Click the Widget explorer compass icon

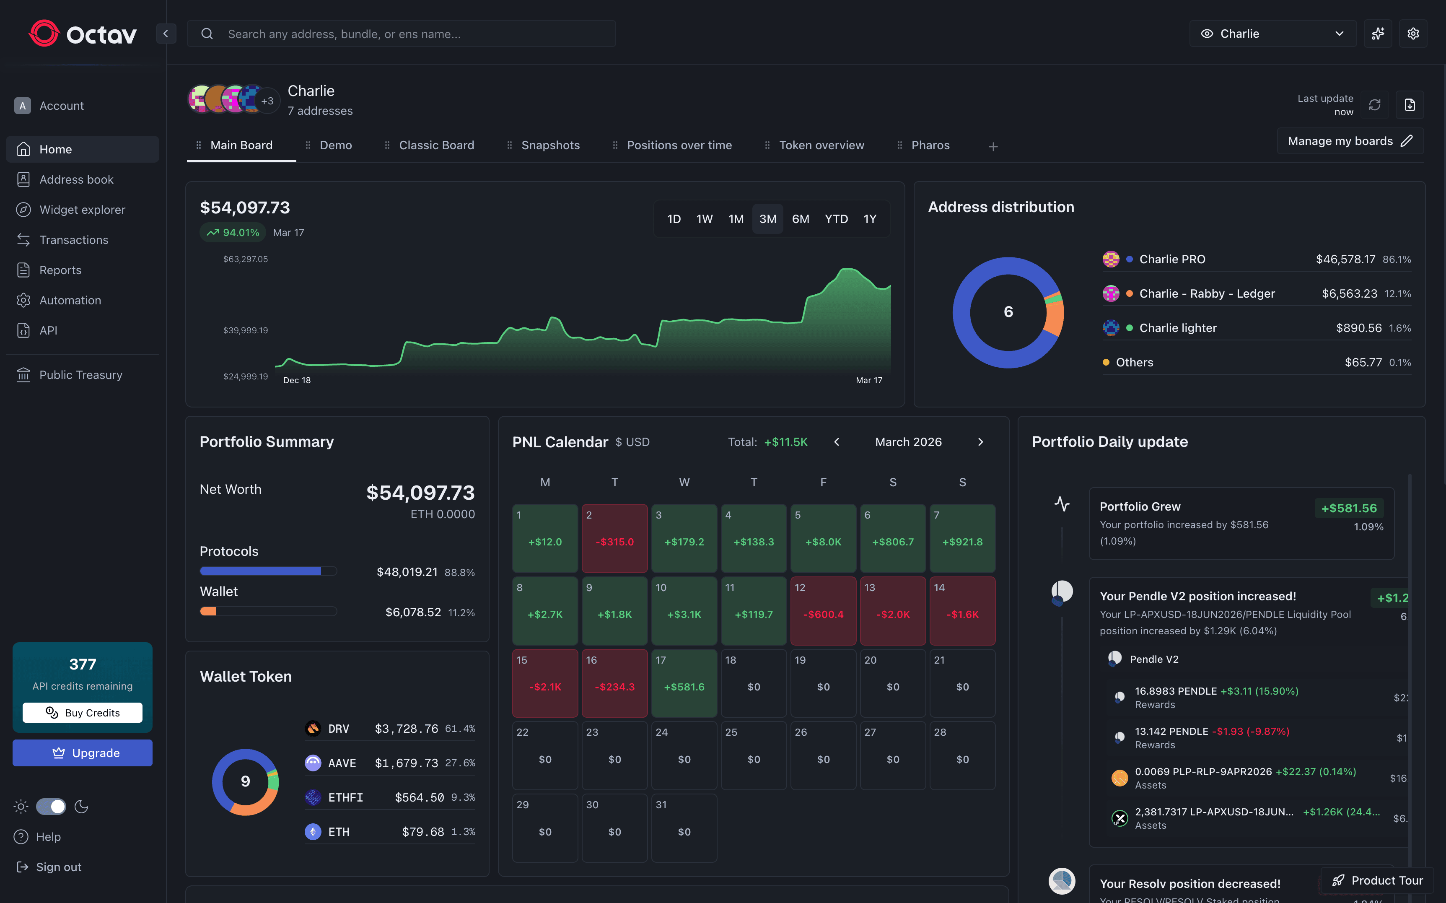click(23, 210)
